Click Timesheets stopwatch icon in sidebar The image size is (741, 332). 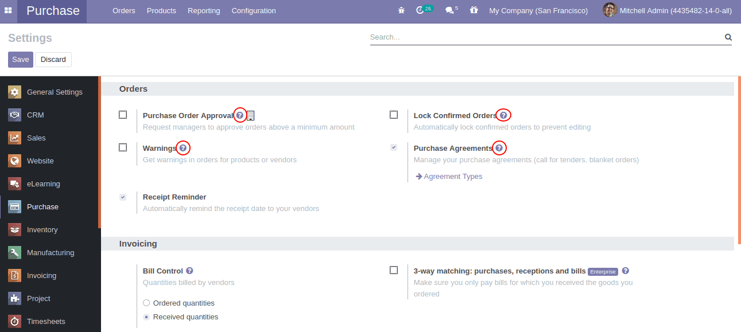pos(15,321)
